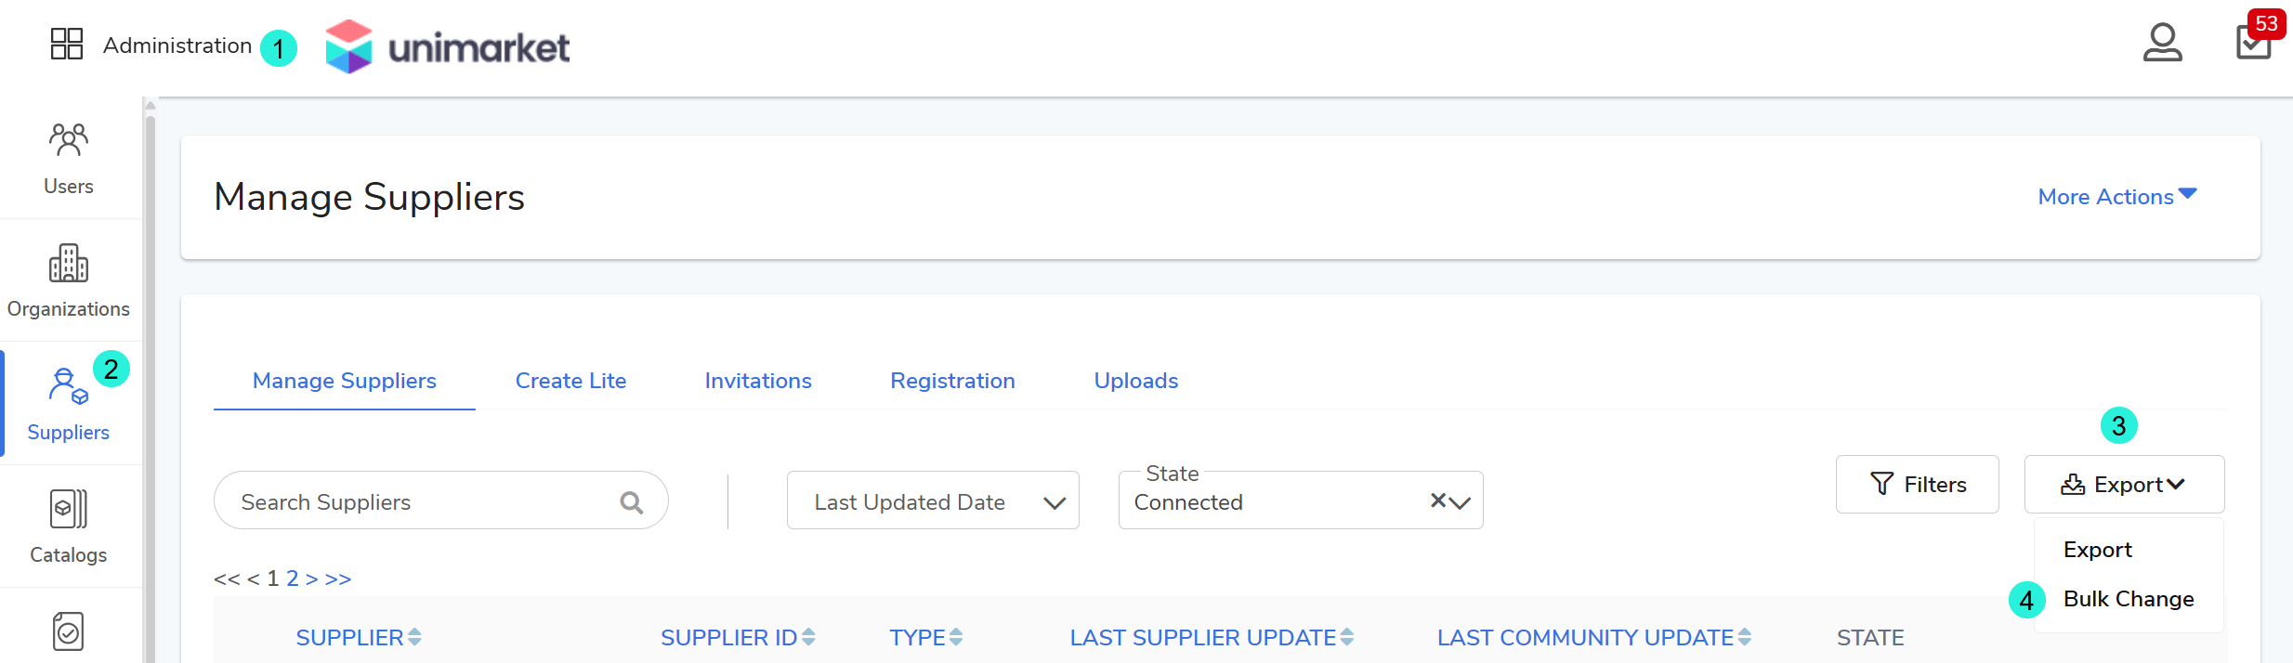Select the Suppliers sidebar icon
2293x663 pixels.
point(68,404)
